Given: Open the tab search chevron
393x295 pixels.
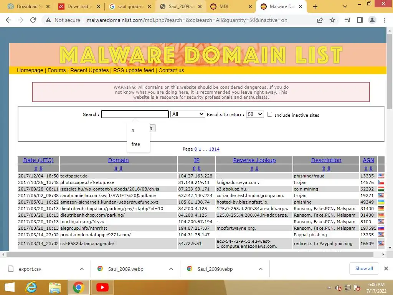Looking at the screenshot, I should pyautogui.click(x=345, y=7).
